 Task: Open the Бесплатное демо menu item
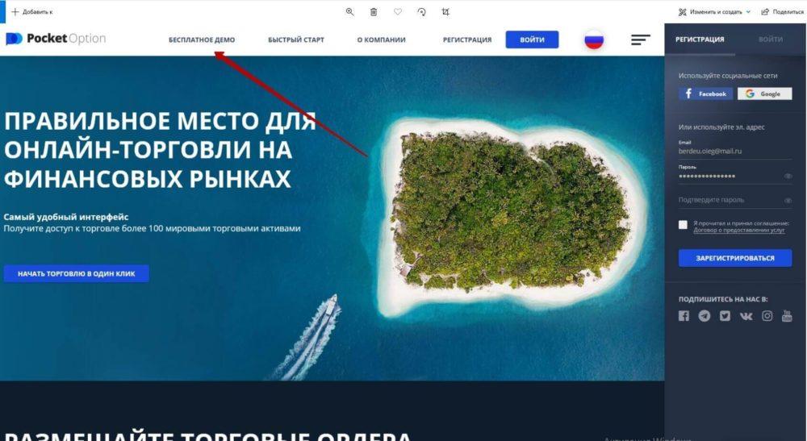tap(202, 40)
